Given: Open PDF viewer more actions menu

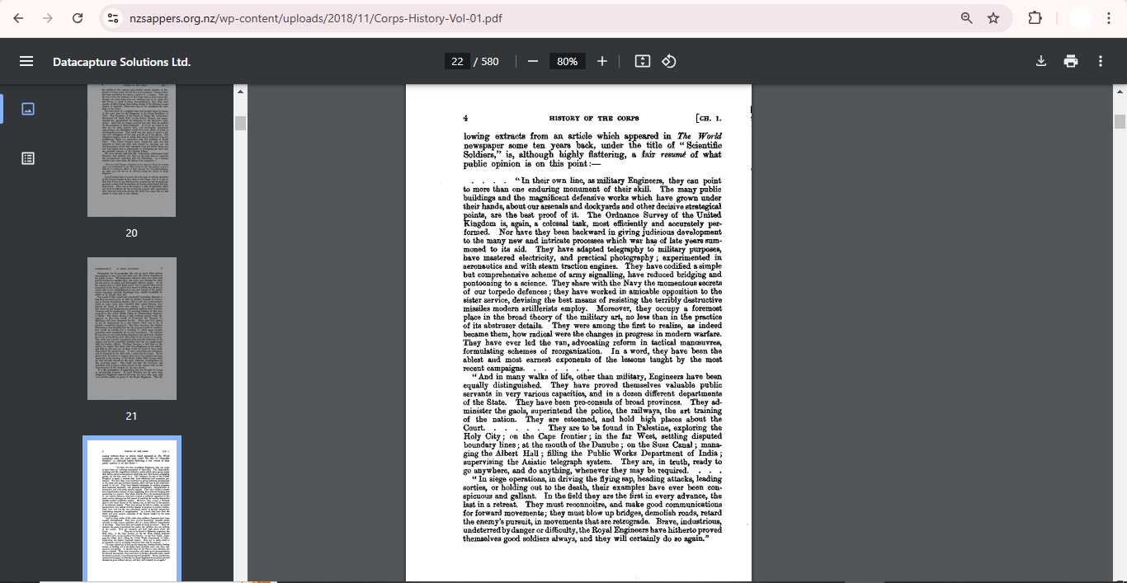Looking at the screenshot, I should click(1101, 62).
